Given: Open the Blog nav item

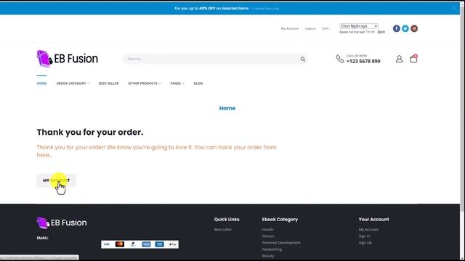Looking at the screenshot, I should click(x=198, y=83).
